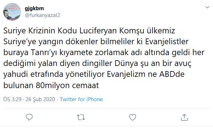Click the phrase 80milyon cemaat
The image size is (213, 132).
pyautogui.click(x=67, y=86)
